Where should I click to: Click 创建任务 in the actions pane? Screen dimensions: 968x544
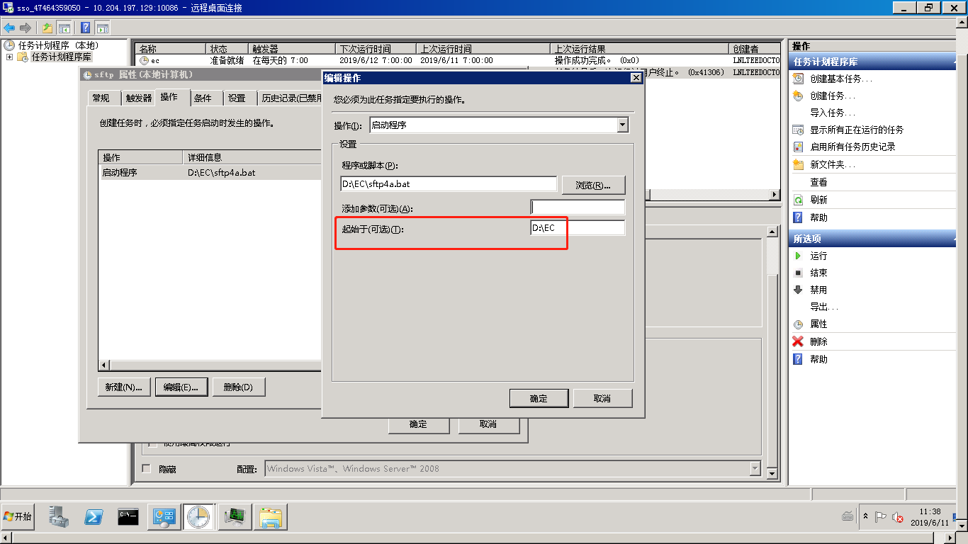[x=833, y=96]
